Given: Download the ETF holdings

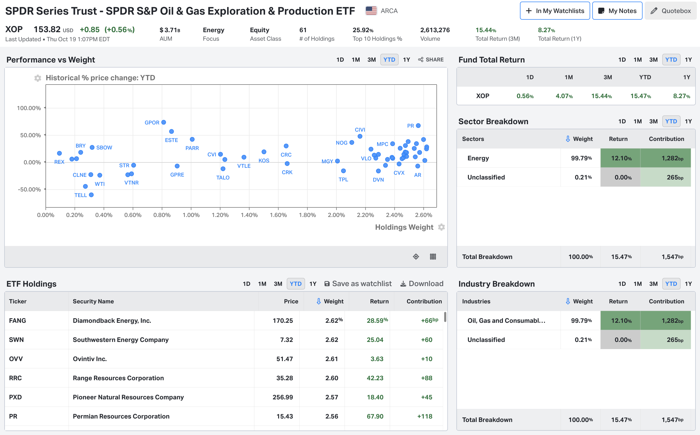Looking at the screenshot, I should [x=422, y=284].
